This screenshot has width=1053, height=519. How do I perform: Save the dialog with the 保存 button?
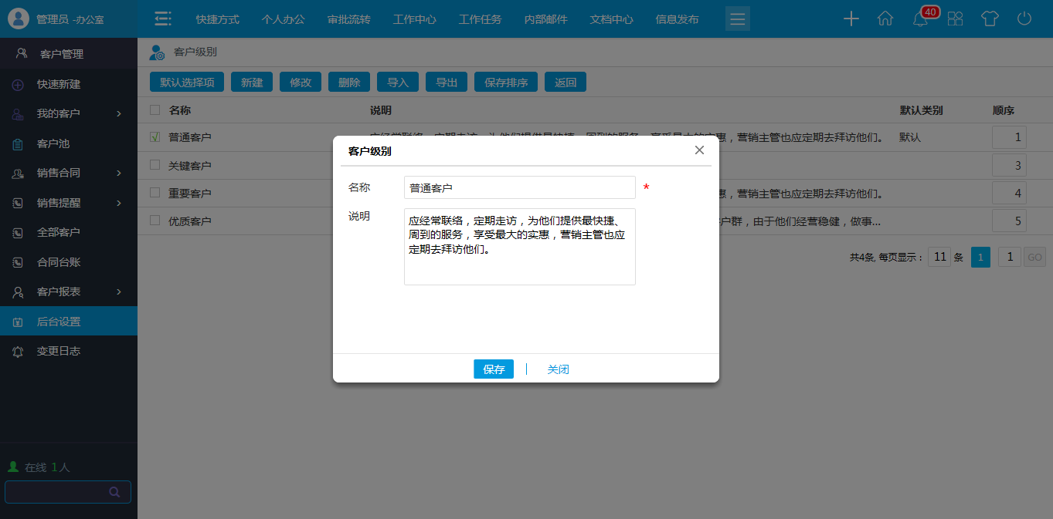pos(493,369)
